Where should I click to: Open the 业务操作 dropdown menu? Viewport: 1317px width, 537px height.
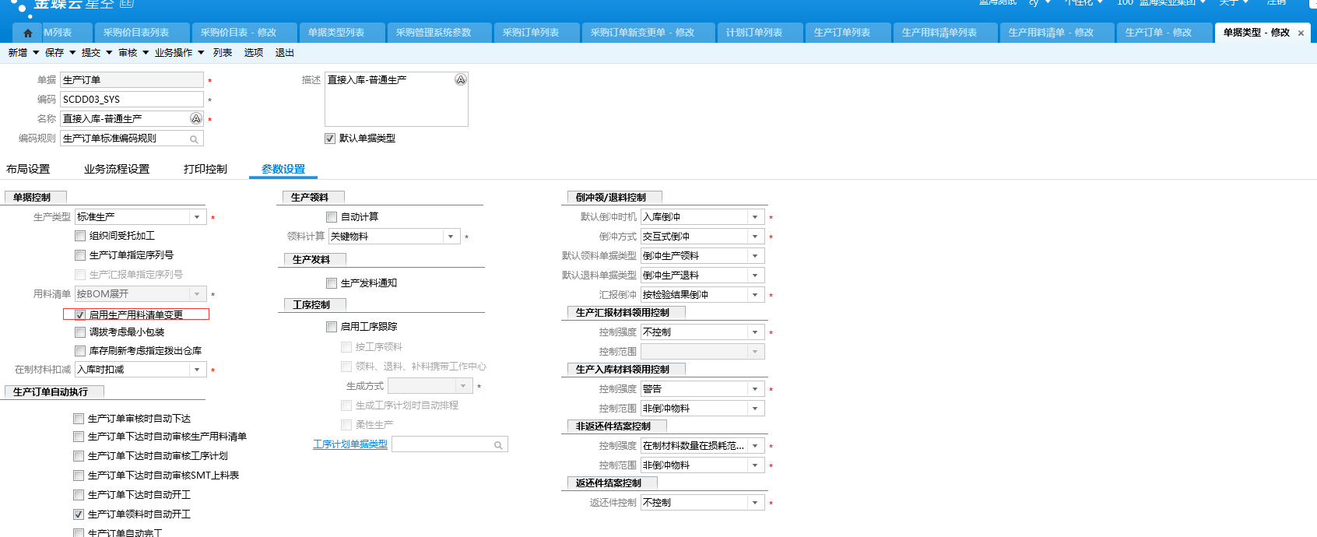pyautogui.click(x=201, y=53)
